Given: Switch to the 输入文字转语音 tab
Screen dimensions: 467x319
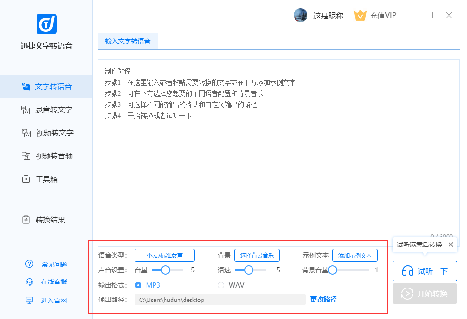Looking at the screenshot, I should pyautogui.click(x=128, y=41).
